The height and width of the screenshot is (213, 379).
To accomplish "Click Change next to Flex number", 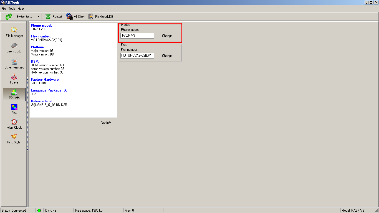I will coord(167,56).
